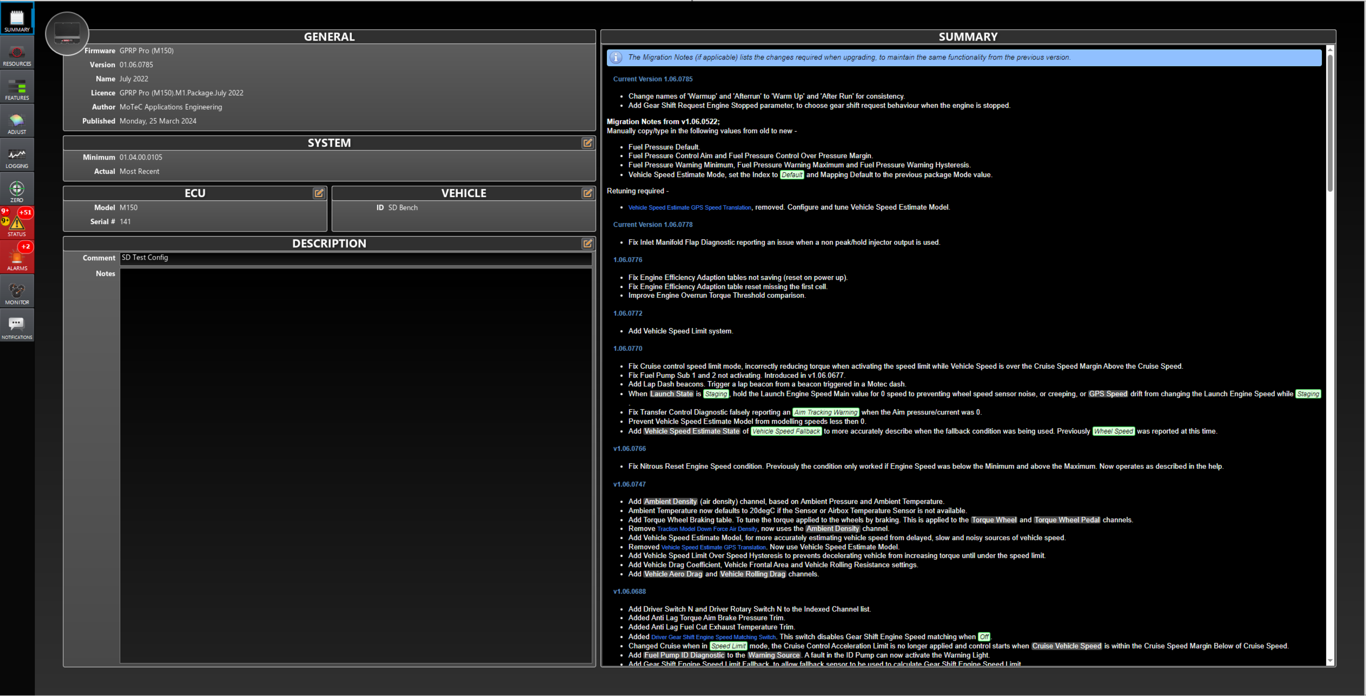Viewport: 1366px width, 696px height.
Task: Click the Vehicle panel edit icon
Action: (588, 193)
